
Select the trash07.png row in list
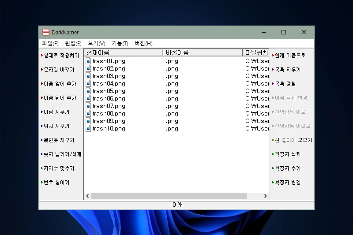point(109,106)
